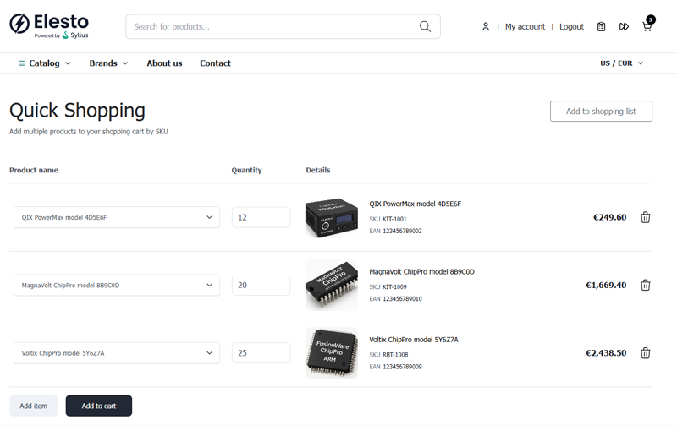Expand the QIX PowerMax product dropdown

[117, 217]
